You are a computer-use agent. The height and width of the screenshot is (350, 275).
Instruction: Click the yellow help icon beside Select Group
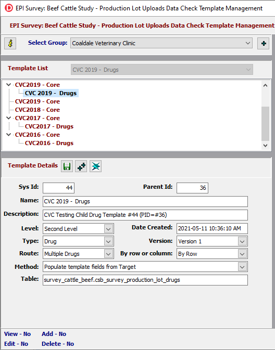tap(10, 43)
